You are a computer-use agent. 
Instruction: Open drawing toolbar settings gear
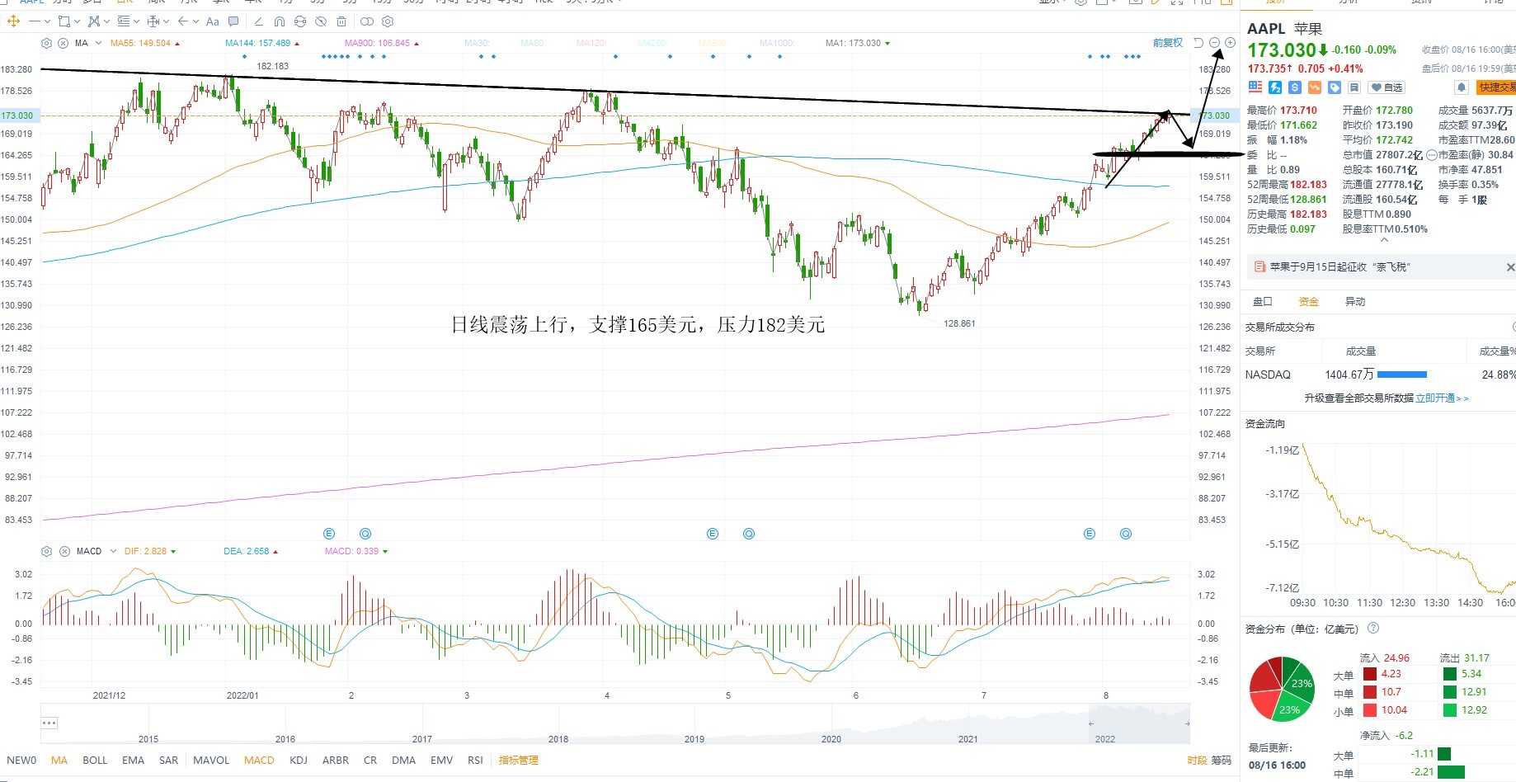pyautogui.click(x=388, y=21)
